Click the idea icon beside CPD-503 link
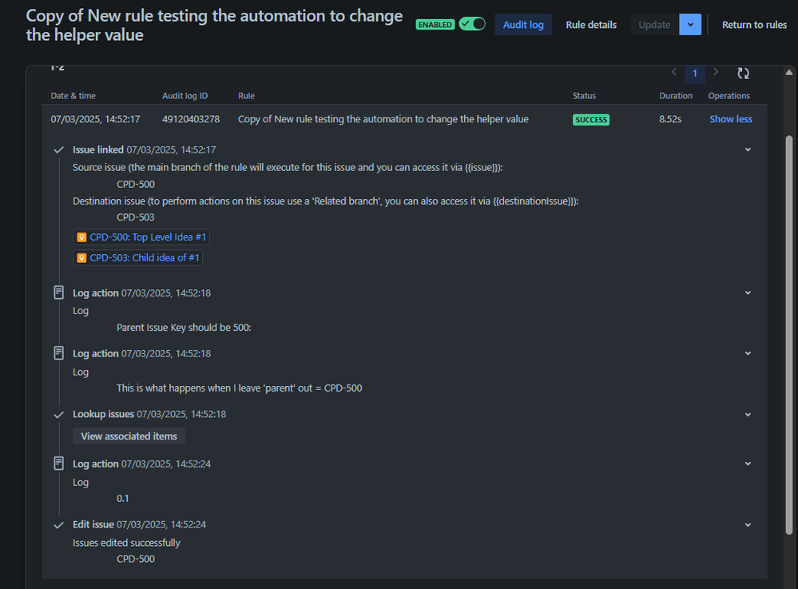Viewport: 798px width, 589px height. 81,257
